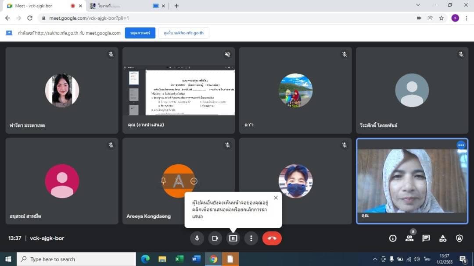Close the presenting reminder tooltip
The width and height of the screenshot is (474, 266).
point(276,198)
